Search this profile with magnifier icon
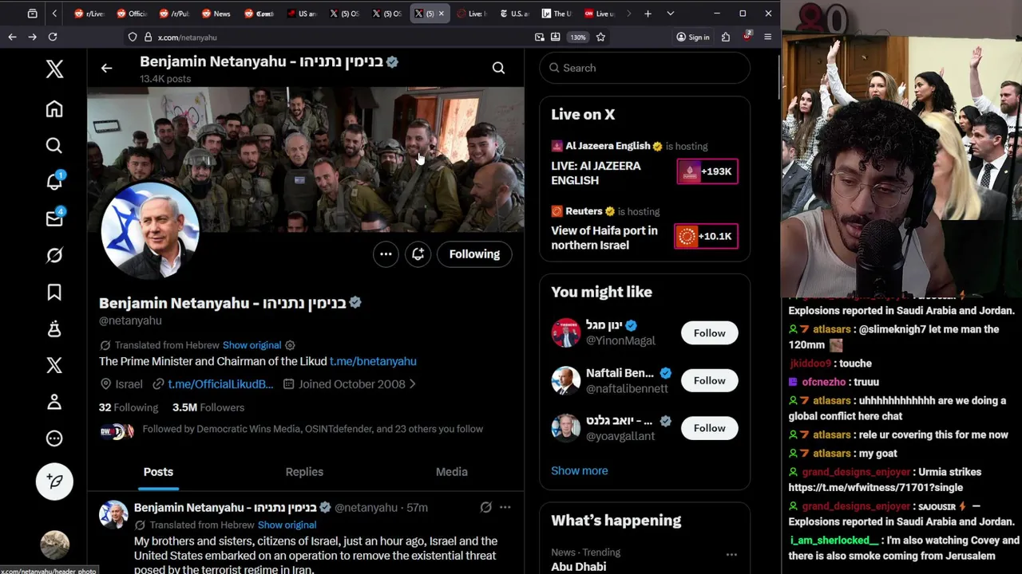 498,69
